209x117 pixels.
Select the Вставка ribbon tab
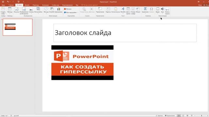pos(19,5)
